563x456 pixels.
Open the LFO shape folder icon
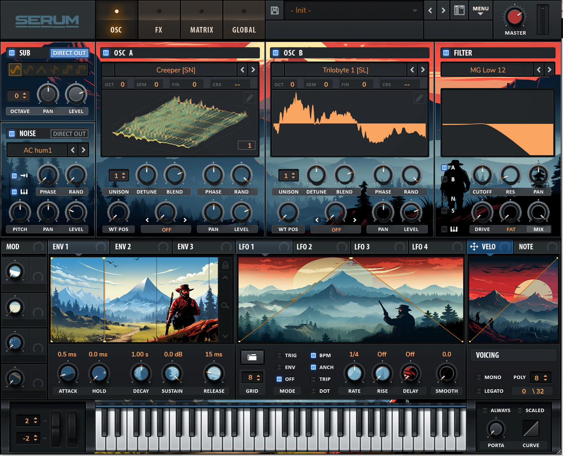(x=252, y=357)
